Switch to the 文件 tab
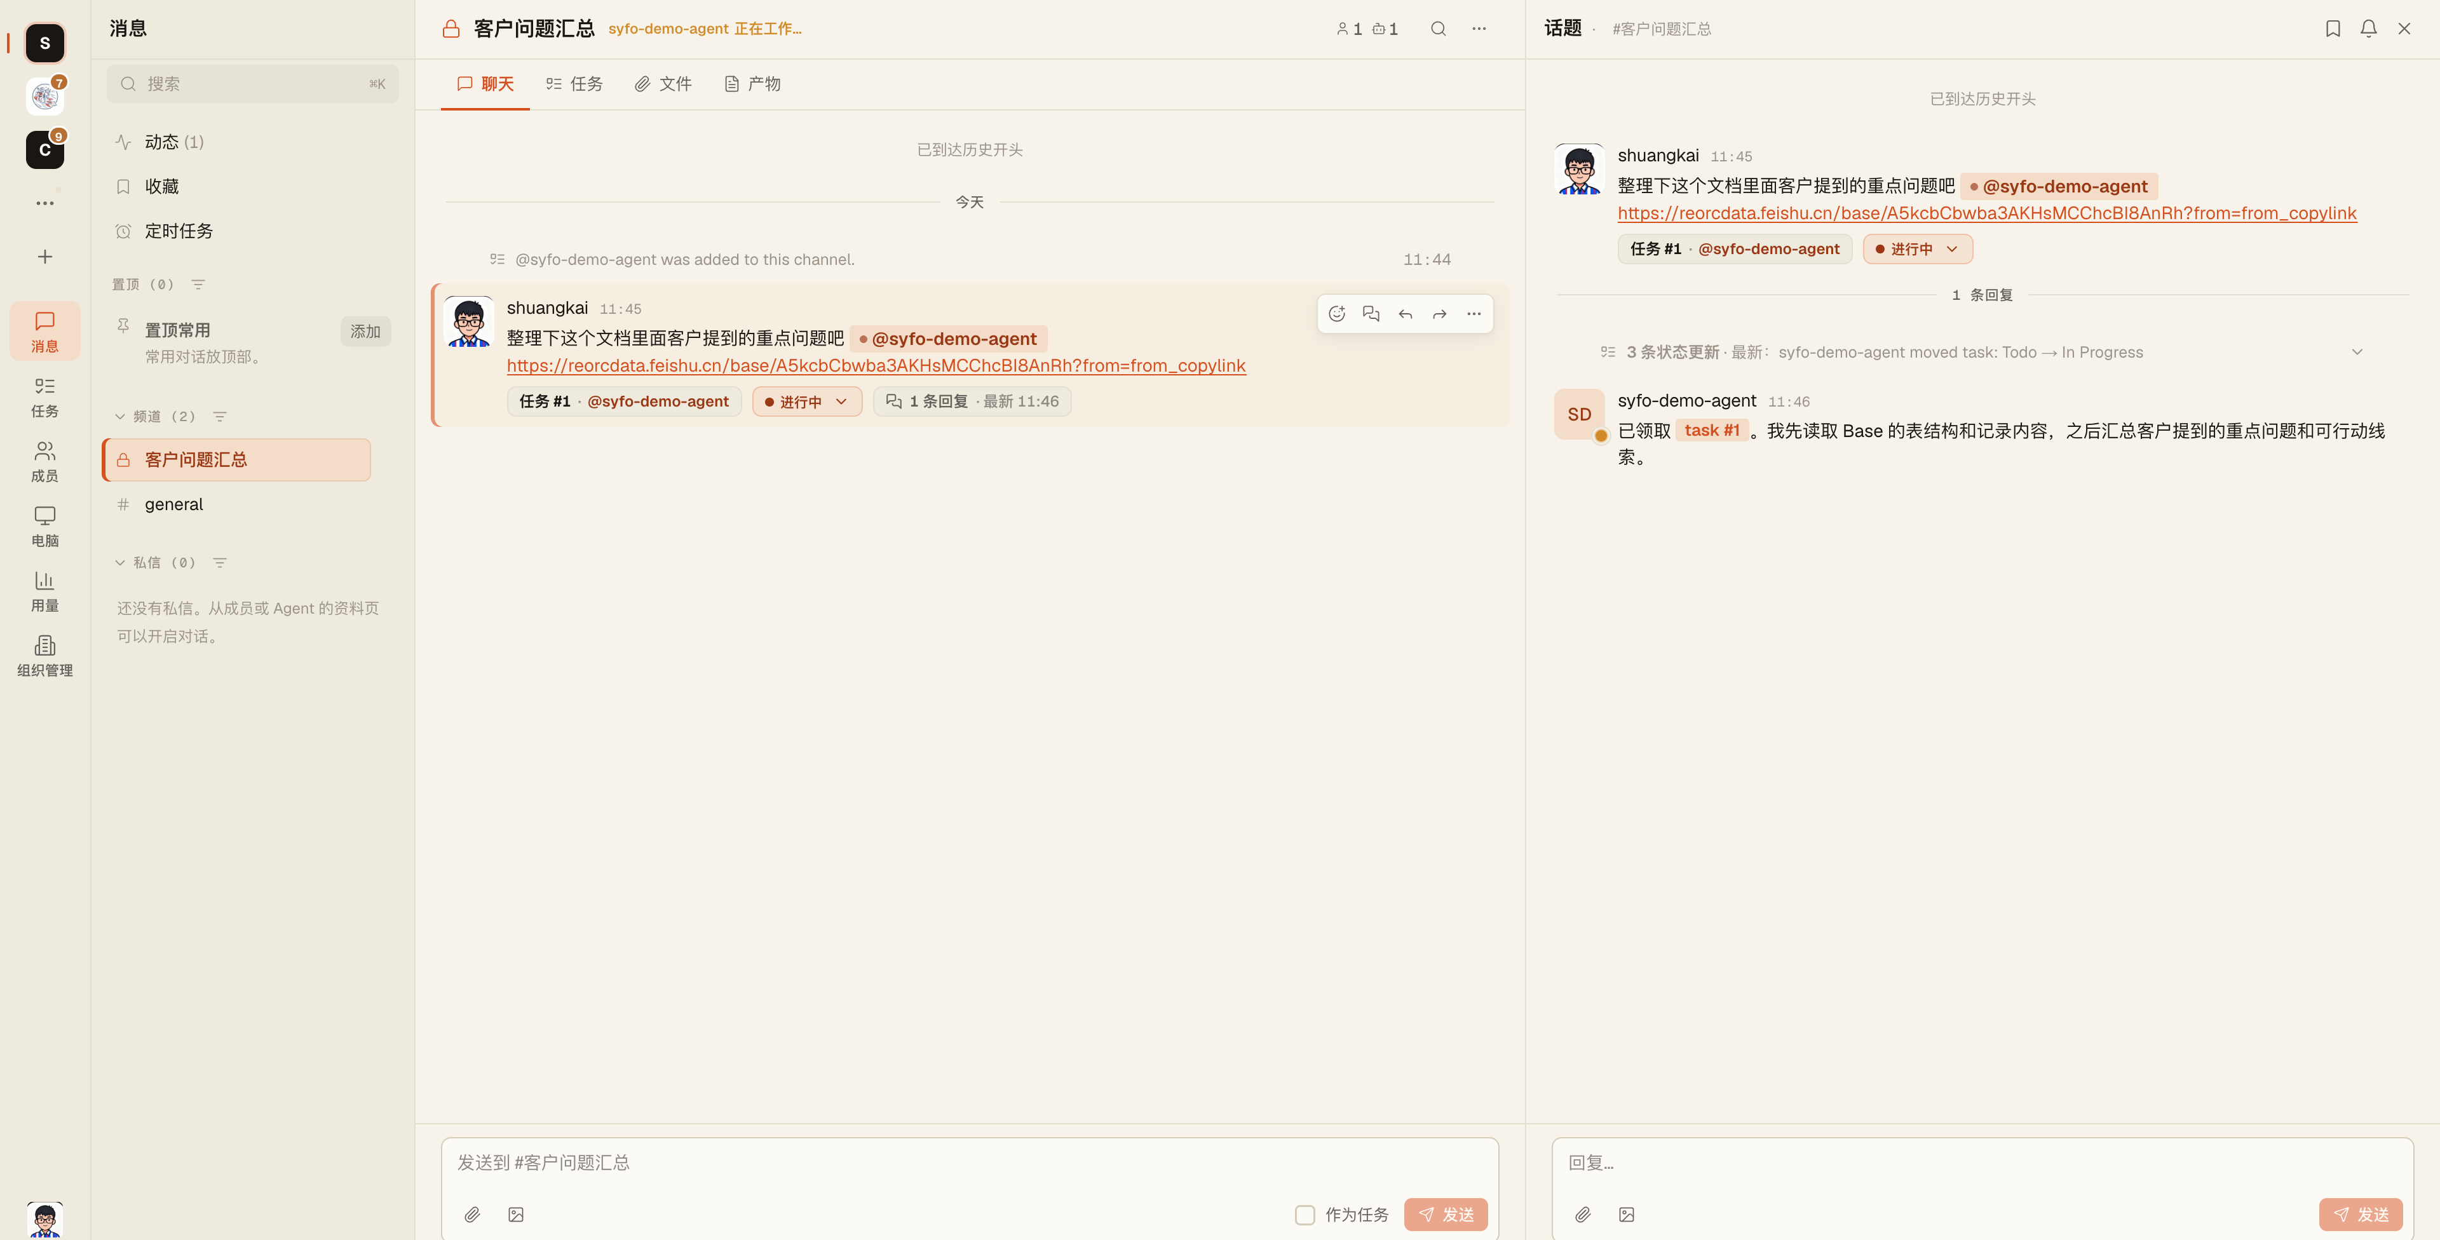Screen dimensions: 2440x1240 point(663,84)
